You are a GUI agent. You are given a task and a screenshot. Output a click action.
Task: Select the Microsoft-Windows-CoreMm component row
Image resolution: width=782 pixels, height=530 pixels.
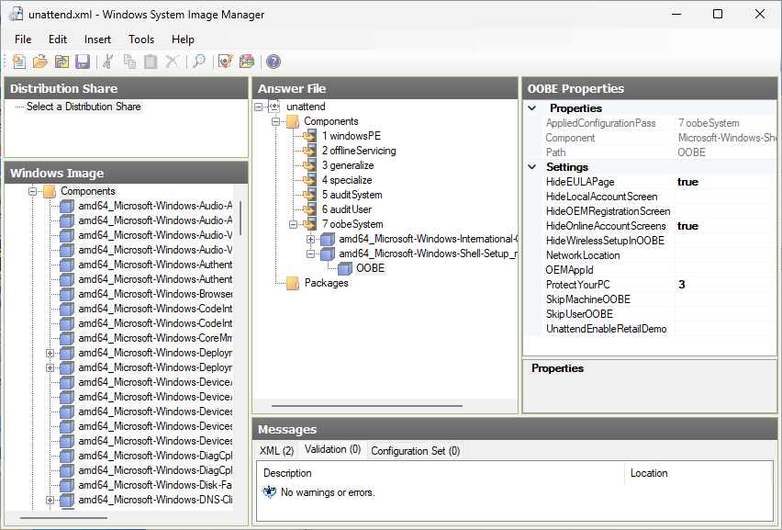[x=155, y=338]
